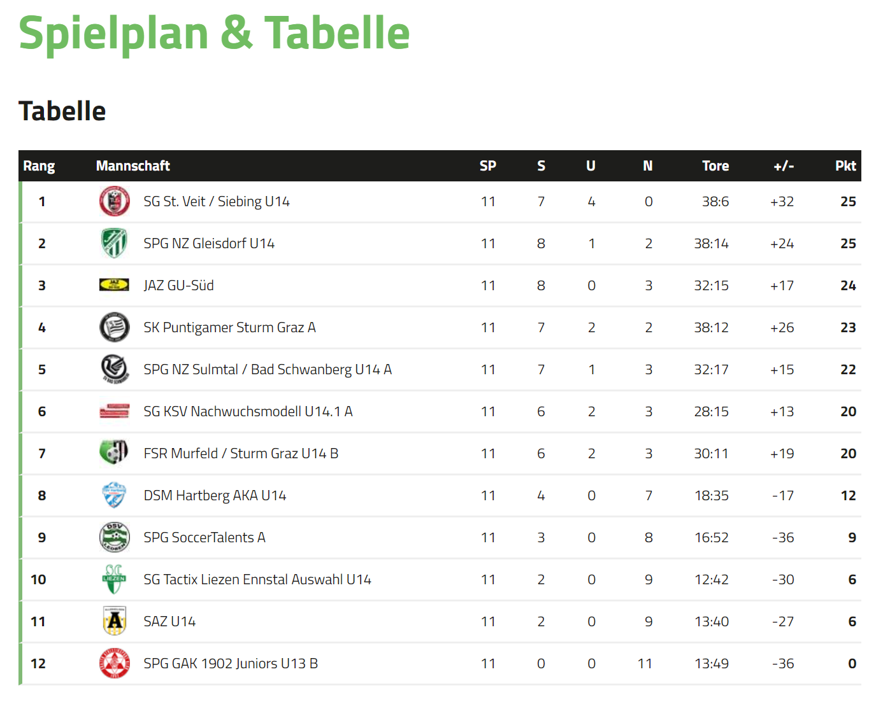Click the Liezen green crest icon
The image size is (883, 709).
coord(115,579)
